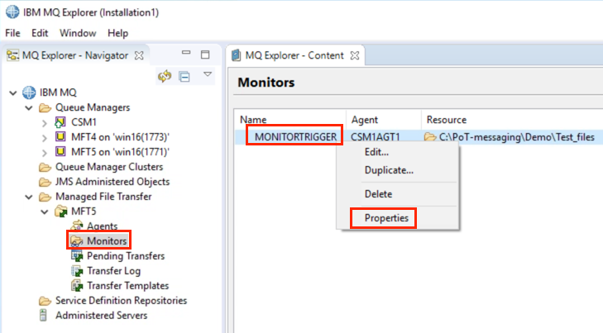Select Transfer Templates in the tree

coord(127,286)
